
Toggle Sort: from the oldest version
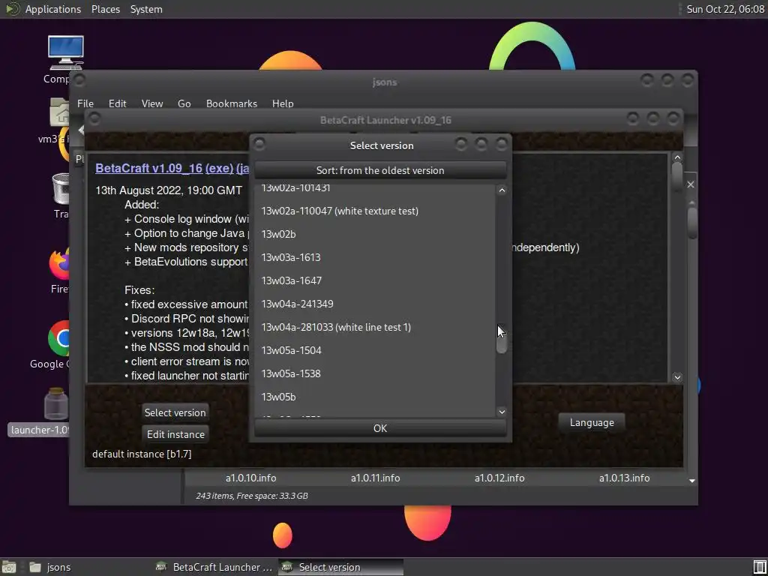pos(380,170)
